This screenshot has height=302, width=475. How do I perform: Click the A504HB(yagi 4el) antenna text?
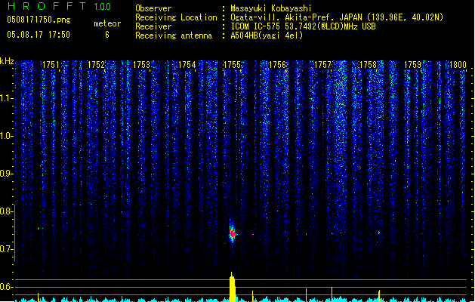tap(267, 35)
